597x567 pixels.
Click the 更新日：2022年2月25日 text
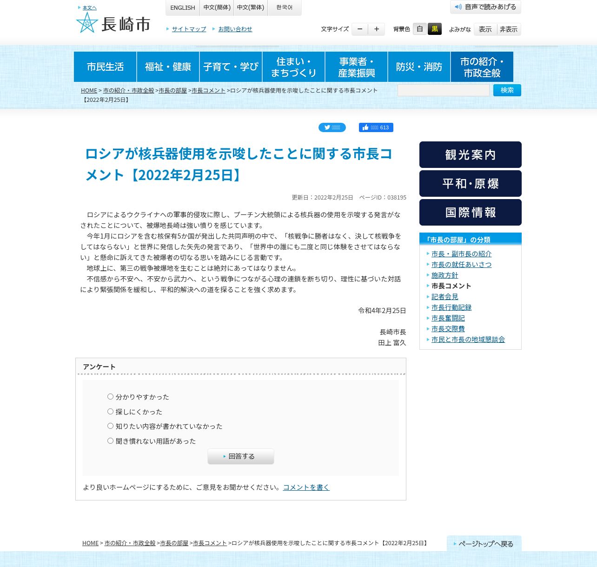[x=322, y=197]
